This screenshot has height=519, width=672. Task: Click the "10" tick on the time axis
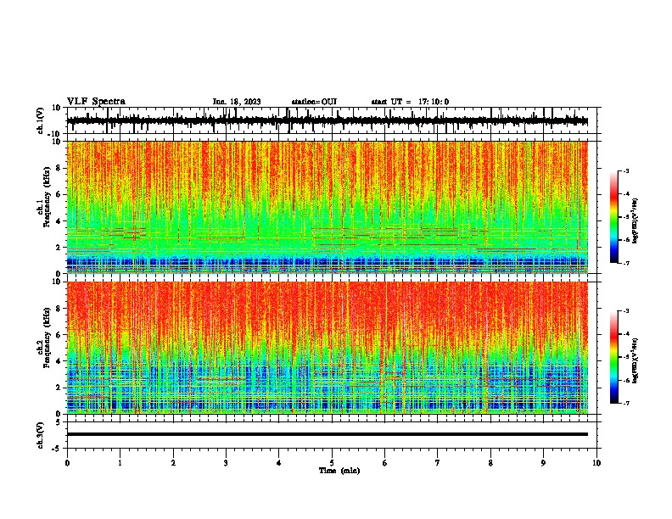(596, 463)
